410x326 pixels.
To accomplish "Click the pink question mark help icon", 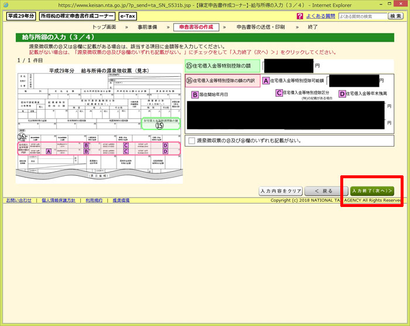I will click(300, 16).
